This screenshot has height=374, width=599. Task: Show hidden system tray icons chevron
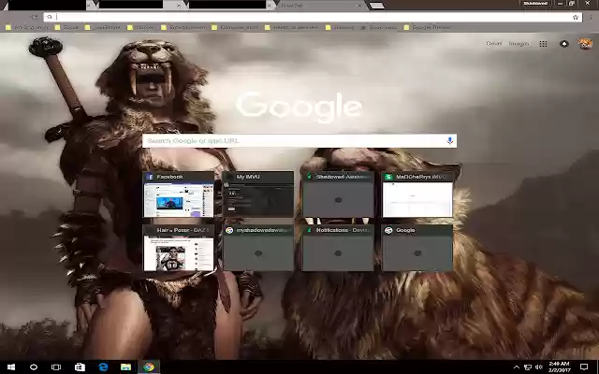click(x=516, y=367)
